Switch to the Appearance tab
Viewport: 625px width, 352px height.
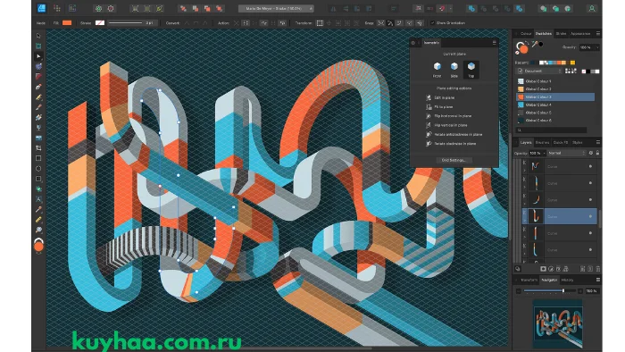580,33
